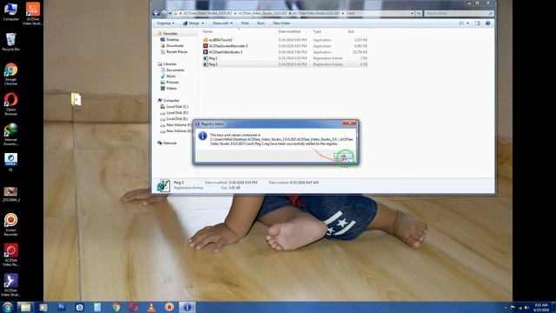Sort files by the Name column
Viewport: 556px width, 313px height.
(208, 31)
